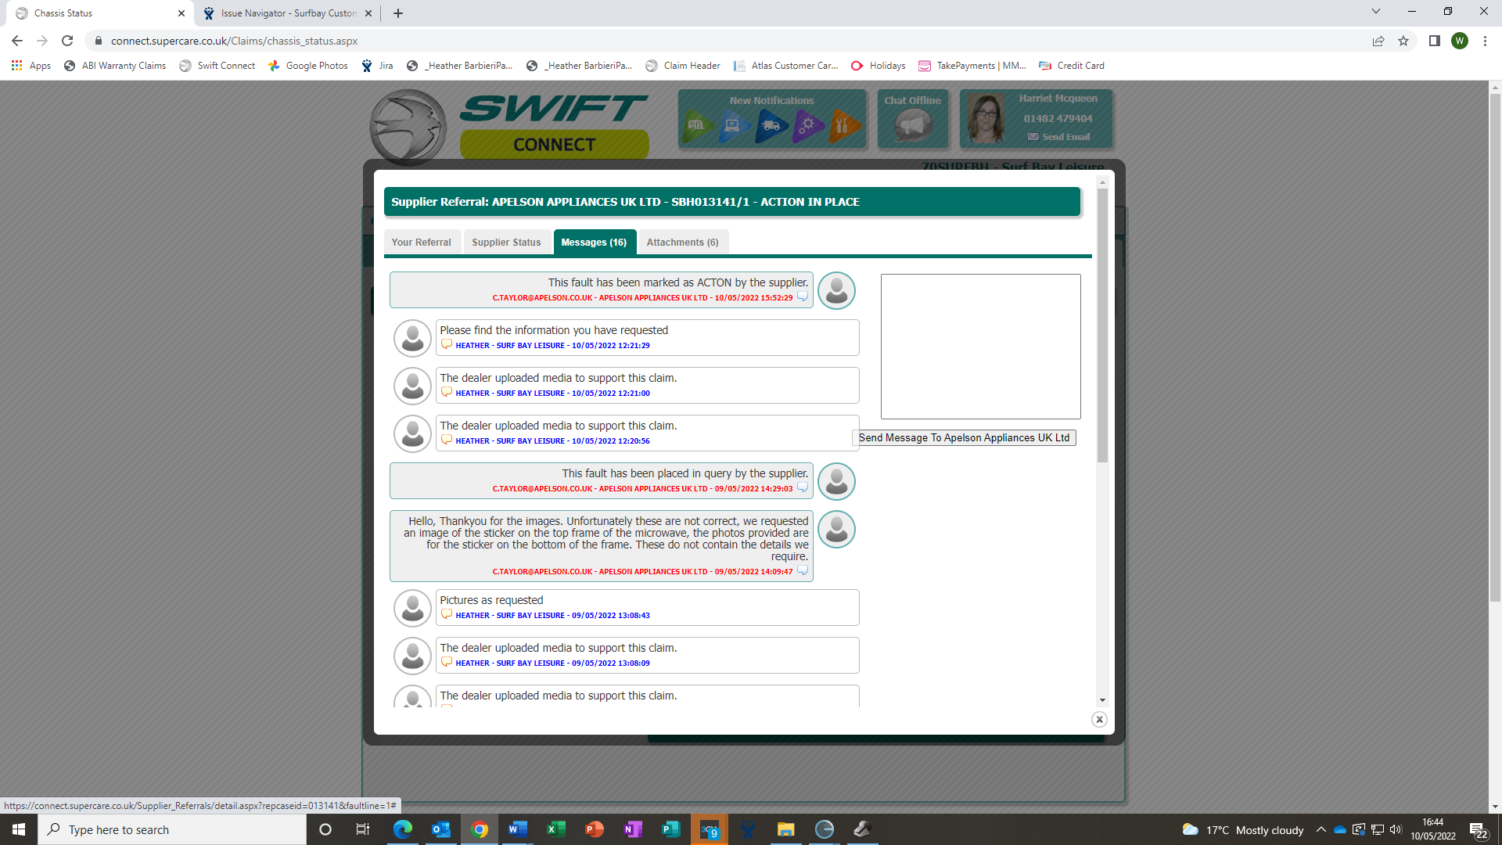Close the Supplier Referral dialog with X
1502x845 pixels.
point(1099,719)
